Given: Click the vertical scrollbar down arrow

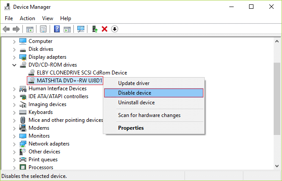Looking at the screenshot, I should (x=277, y=166).
